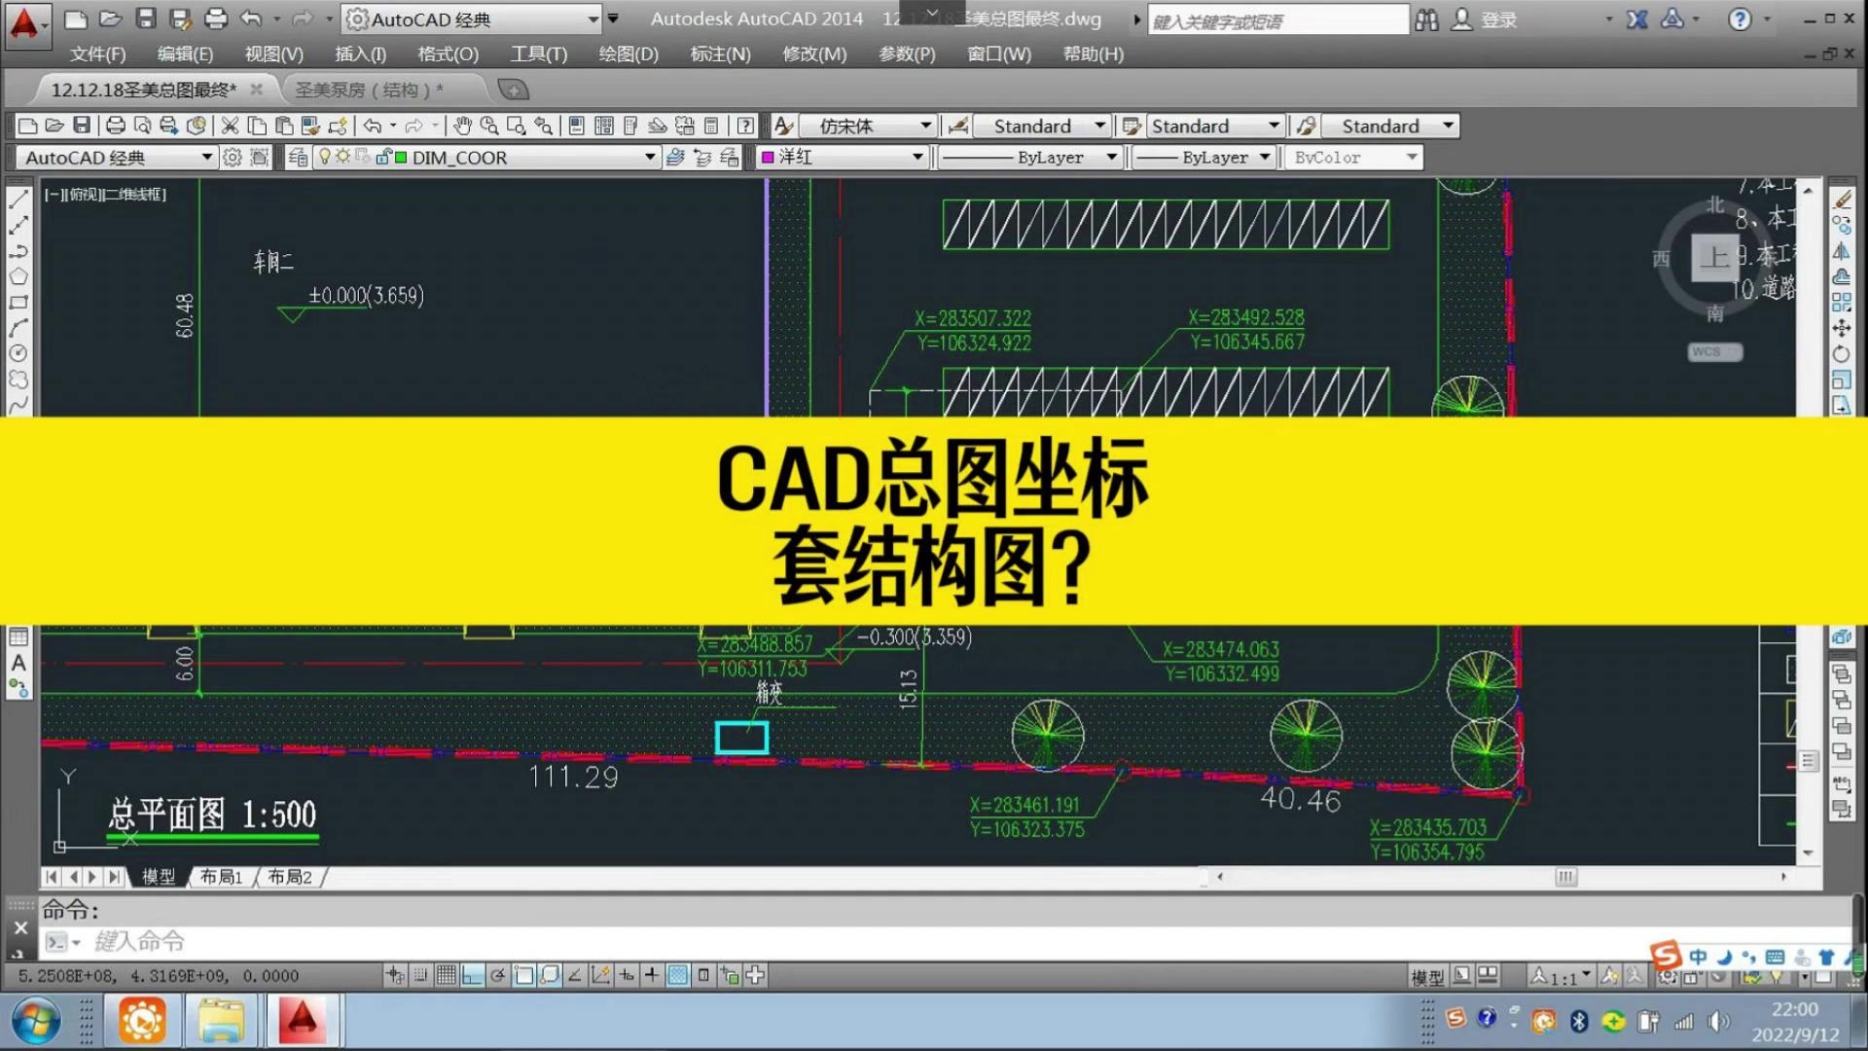The image size is (1868, 1051).
Task: Click the DIM_COOR layer green color swatch
Action: pos(401,158)
